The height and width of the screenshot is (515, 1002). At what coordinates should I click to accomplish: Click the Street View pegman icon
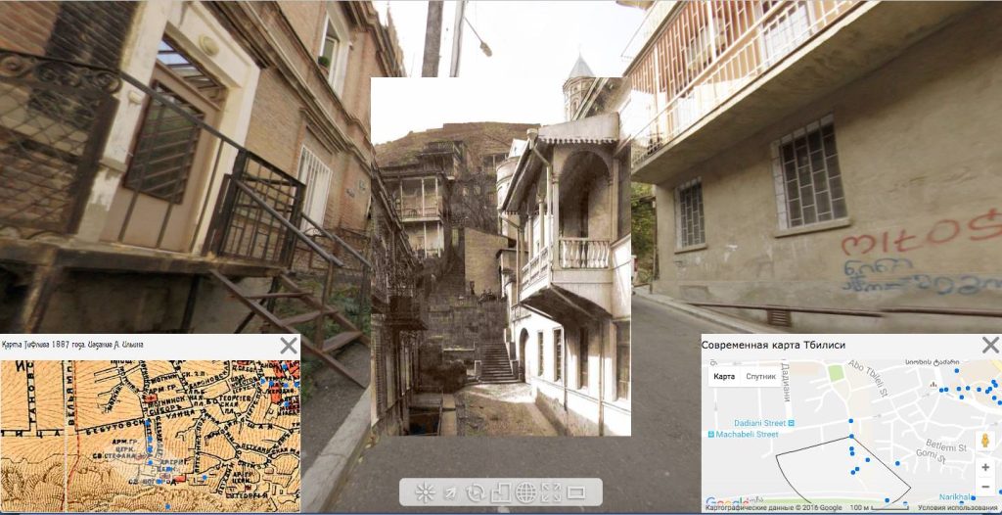point(985,441)
